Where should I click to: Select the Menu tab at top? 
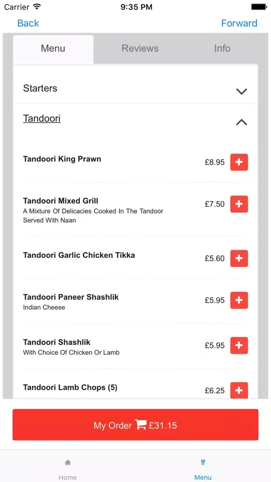tap(53, 49)
